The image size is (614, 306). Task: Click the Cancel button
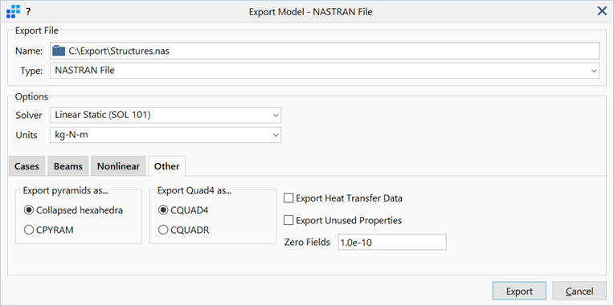coord(579,292)
